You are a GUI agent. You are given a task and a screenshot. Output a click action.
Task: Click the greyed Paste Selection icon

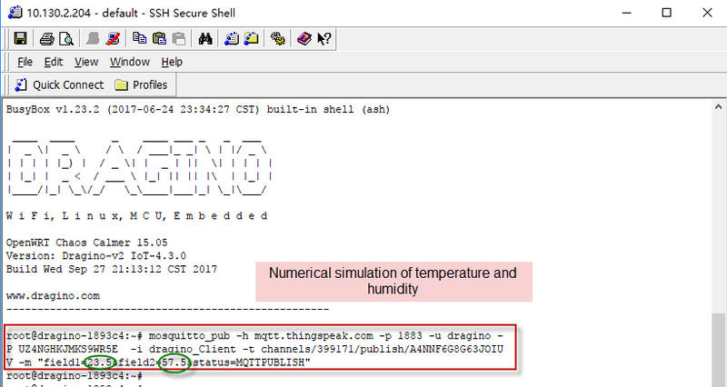pyautogui.click(x=179, y=38)
